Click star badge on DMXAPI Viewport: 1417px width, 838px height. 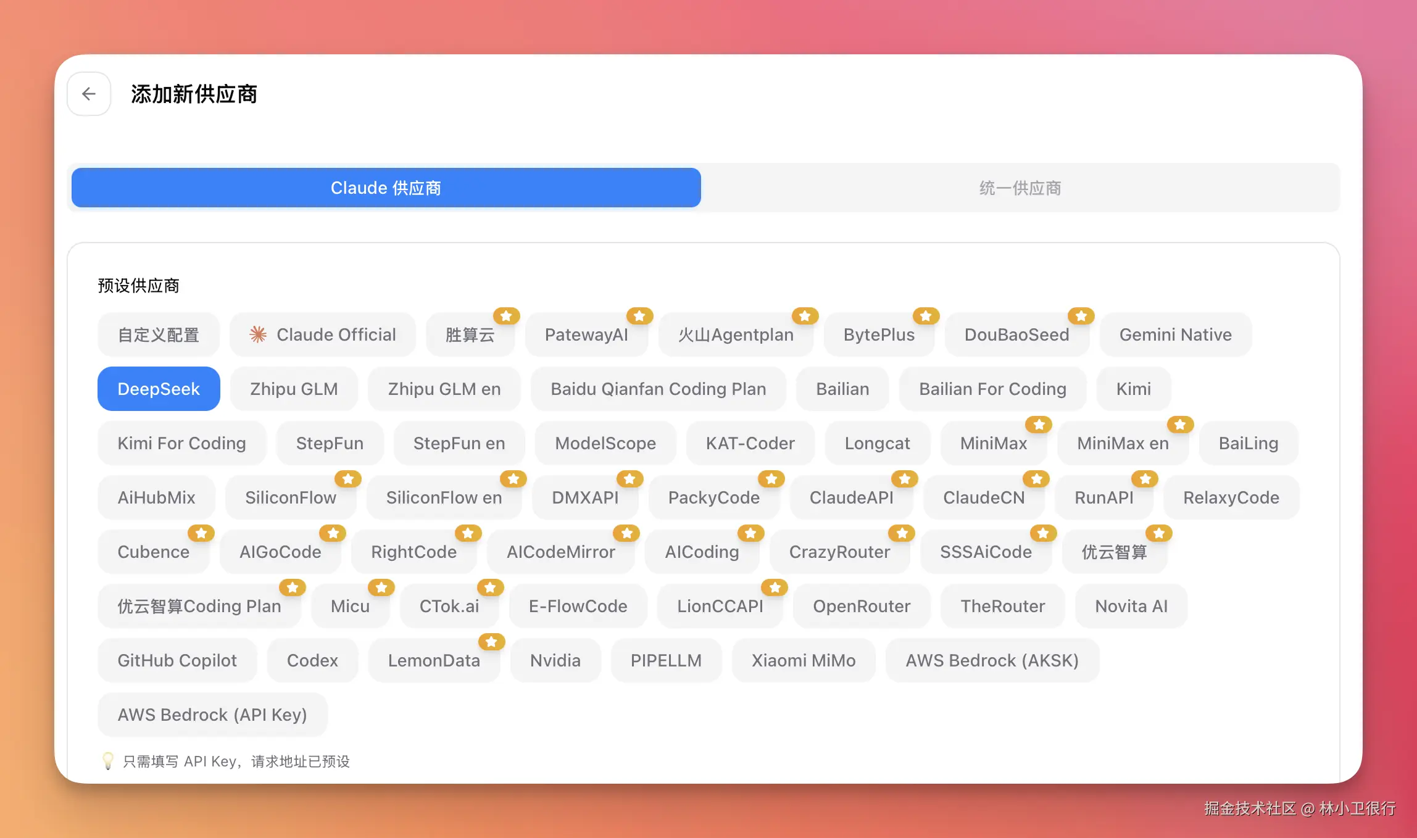(630, 479)
